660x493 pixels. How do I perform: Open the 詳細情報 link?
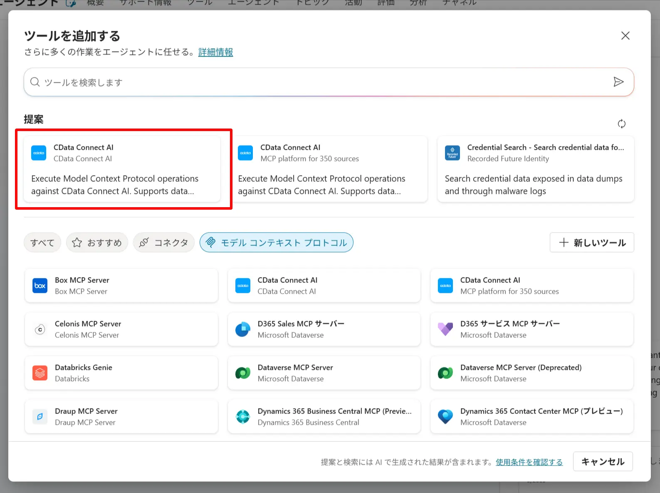click(x=215, y=52)
